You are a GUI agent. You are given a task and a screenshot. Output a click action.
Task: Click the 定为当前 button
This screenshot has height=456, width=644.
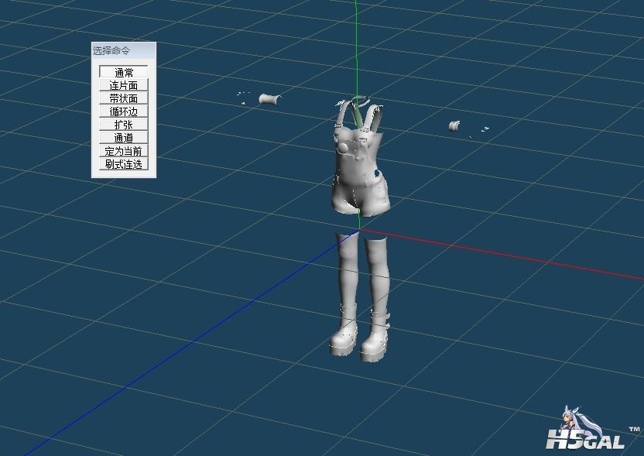pos(124,151)
